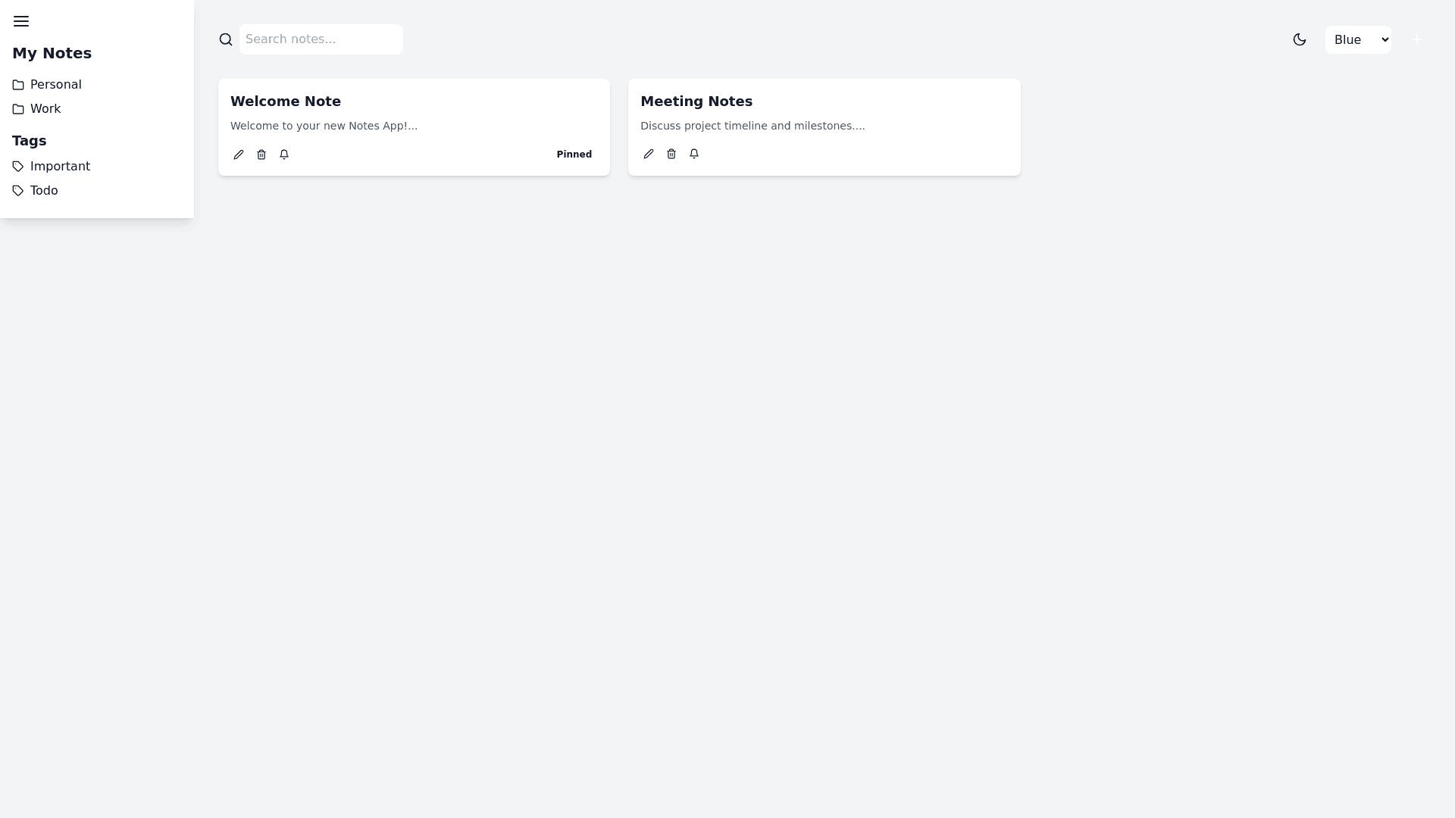This screenshot has height=818, width=1455.
Task: Edit the Welcome Note with pencil icon
Action: [x=239, y=155]
